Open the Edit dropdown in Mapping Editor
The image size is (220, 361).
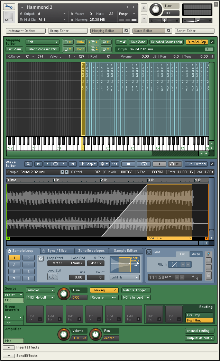pyautogui.click(x=43, y=42)
